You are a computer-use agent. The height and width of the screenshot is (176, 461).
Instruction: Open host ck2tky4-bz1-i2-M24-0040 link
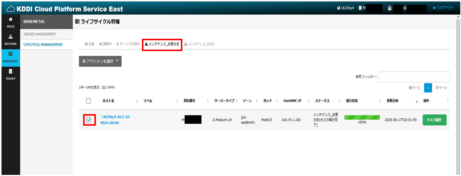click(x=116, y=120)
